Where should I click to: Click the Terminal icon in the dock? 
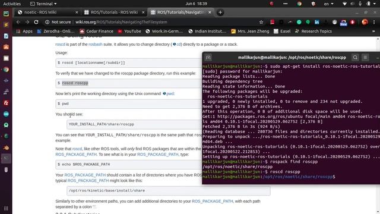(6, 159)
